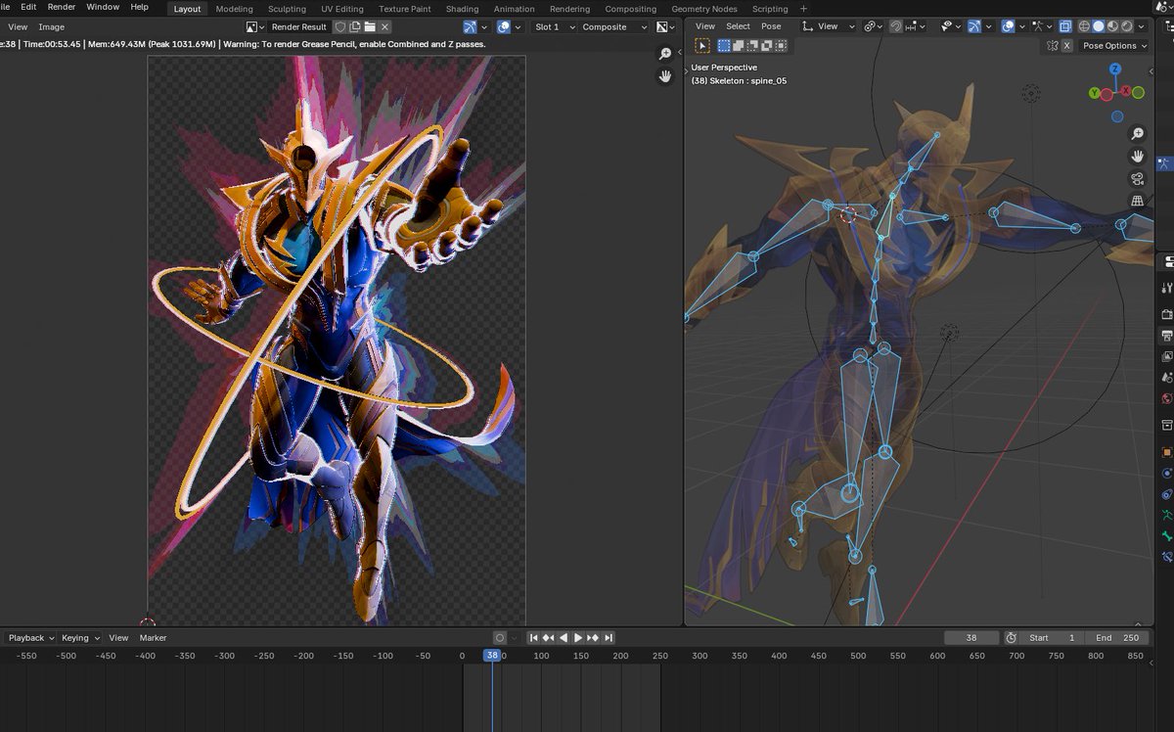1174x732 pixels.
Task: Select solid viewport shading
Action: click(1099, 26)
